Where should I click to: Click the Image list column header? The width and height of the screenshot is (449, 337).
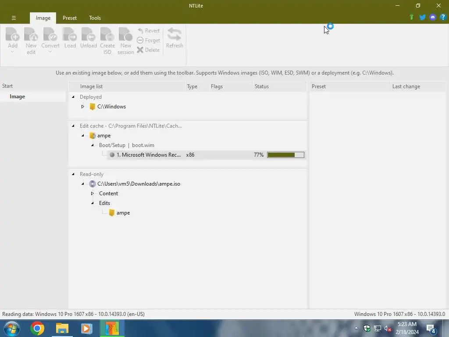coord(127,86)
